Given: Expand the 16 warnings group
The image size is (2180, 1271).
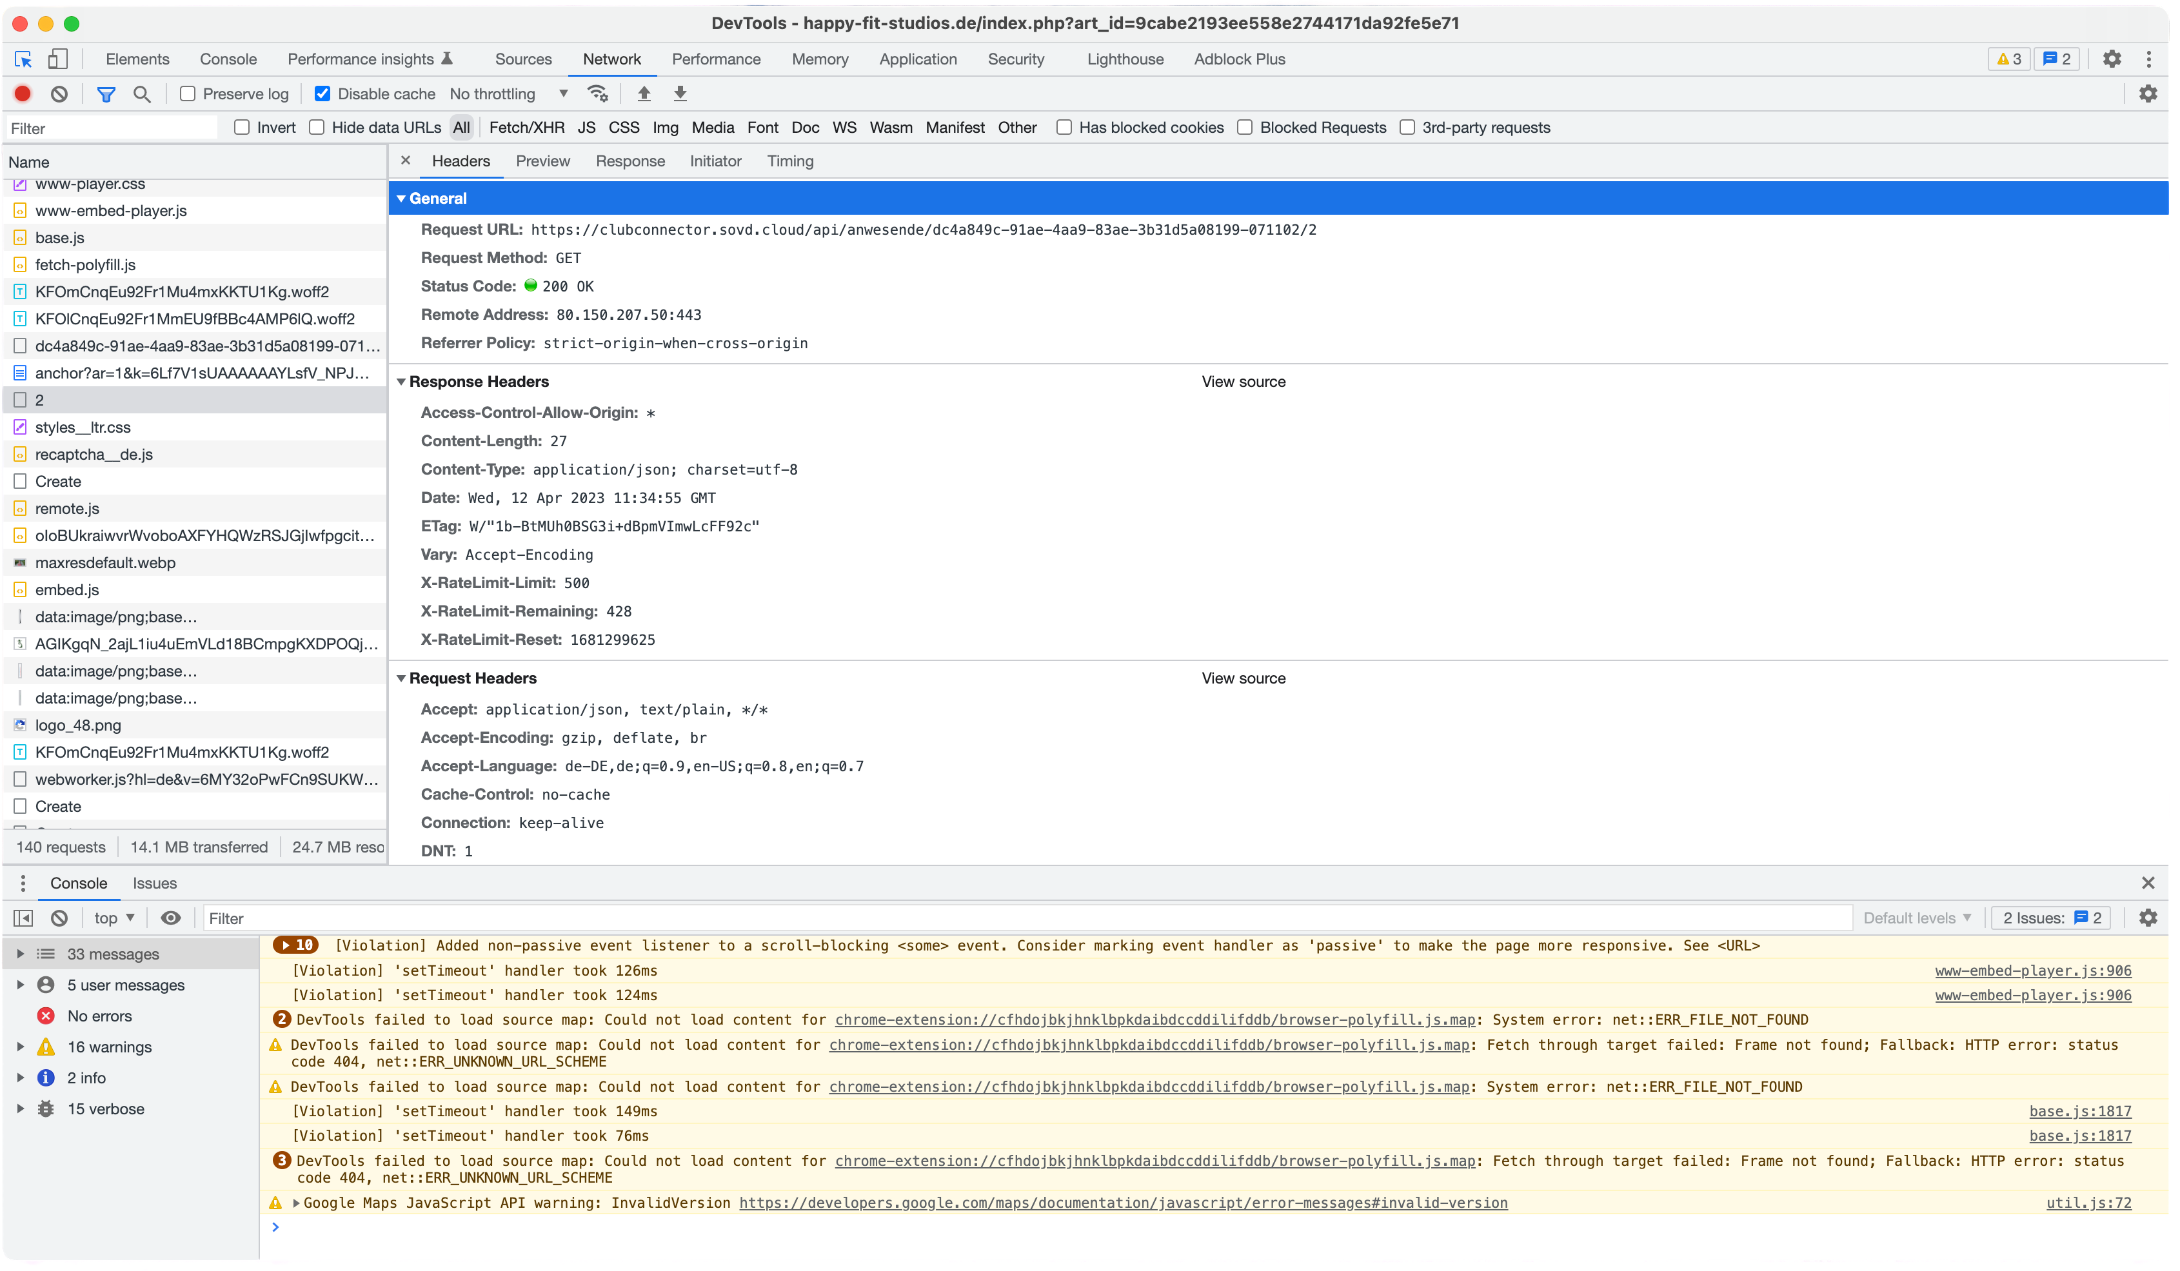Looking at the screenshot, I should coord(20,1047).
